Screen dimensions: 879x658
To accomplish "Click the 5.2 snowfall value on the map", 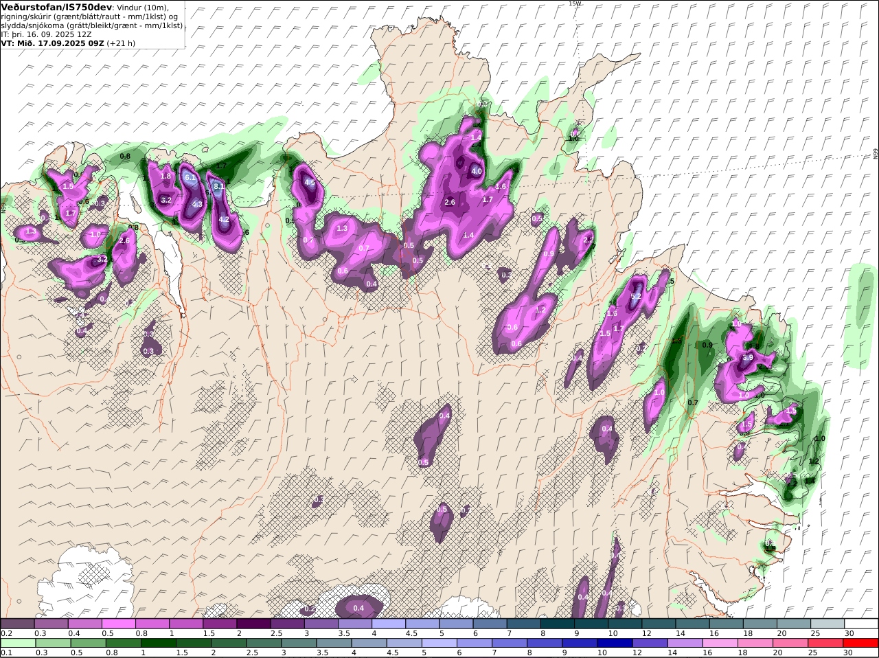I will point(636,296).
